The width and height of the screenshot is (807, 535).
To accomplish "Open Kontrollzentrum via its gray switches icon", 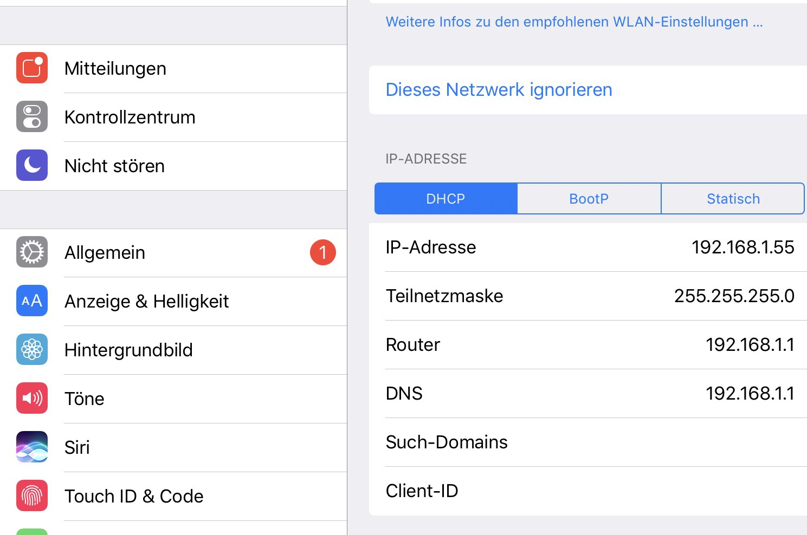I will pyautogui.click(x=32, y=117).
